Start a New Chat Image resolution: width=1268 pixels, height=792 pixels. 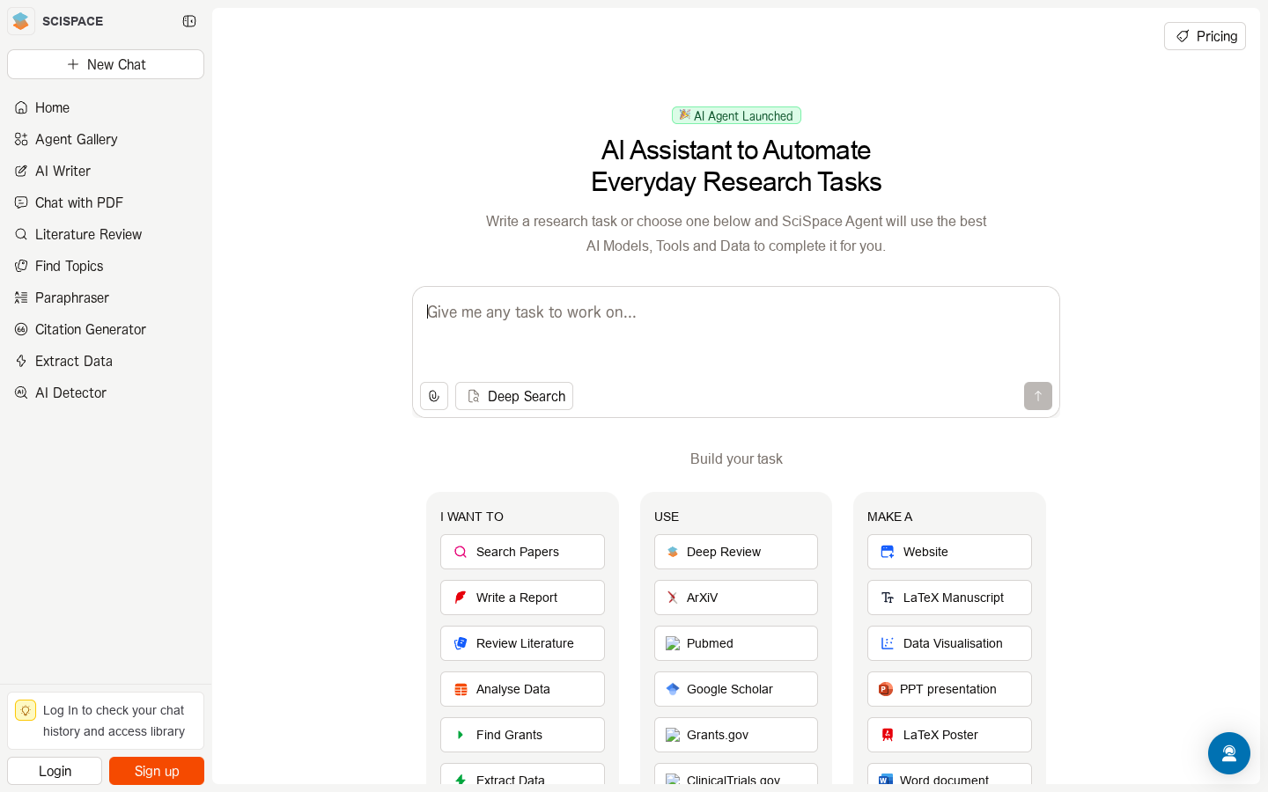point(106,64)
